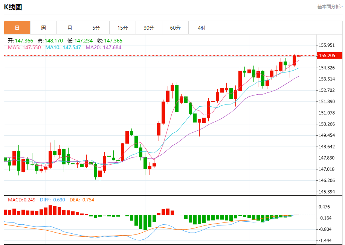
Task: Click the K线图 chart title
Action: pos(13,7)
